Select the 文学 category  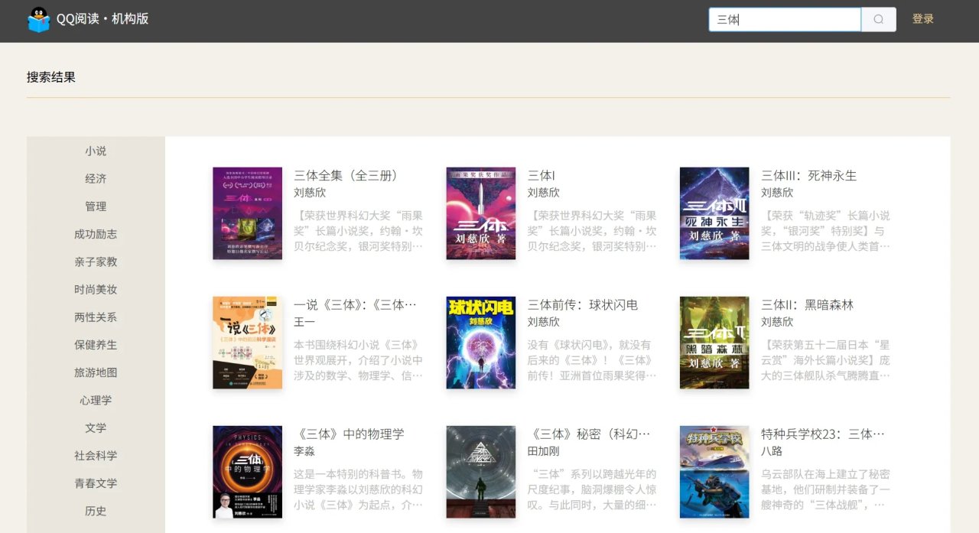[96, 428]
